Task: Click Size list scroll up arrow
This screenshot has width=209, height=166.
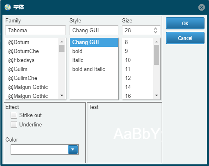Action: 156,42
